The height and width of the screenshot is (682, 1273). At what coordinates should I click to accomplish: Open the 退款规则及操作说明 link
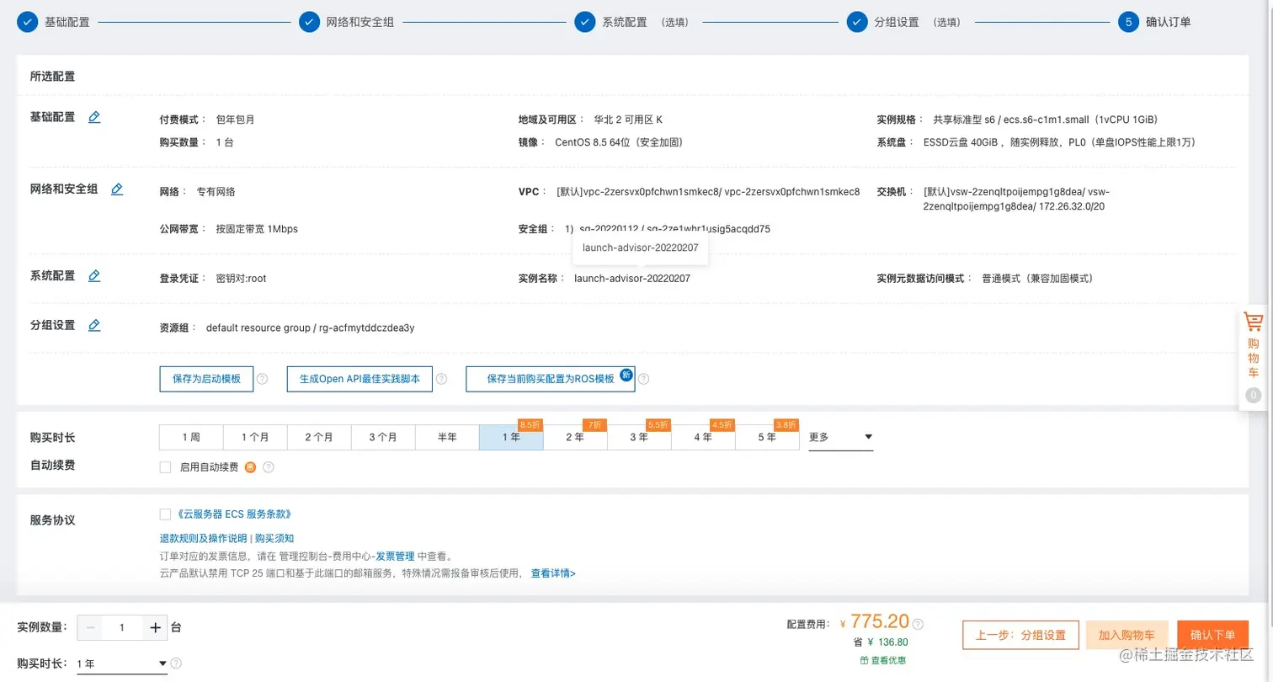point(204,538)
